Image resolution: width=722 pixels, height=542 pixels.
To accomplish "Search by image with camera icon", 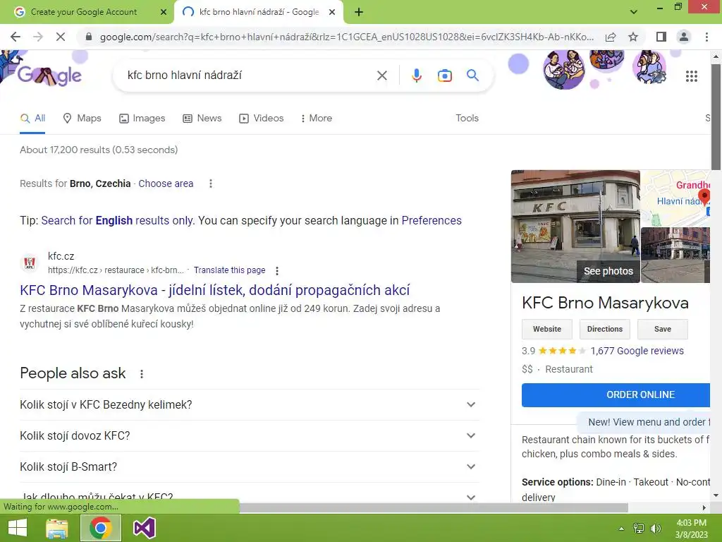I will coord(444,75).
